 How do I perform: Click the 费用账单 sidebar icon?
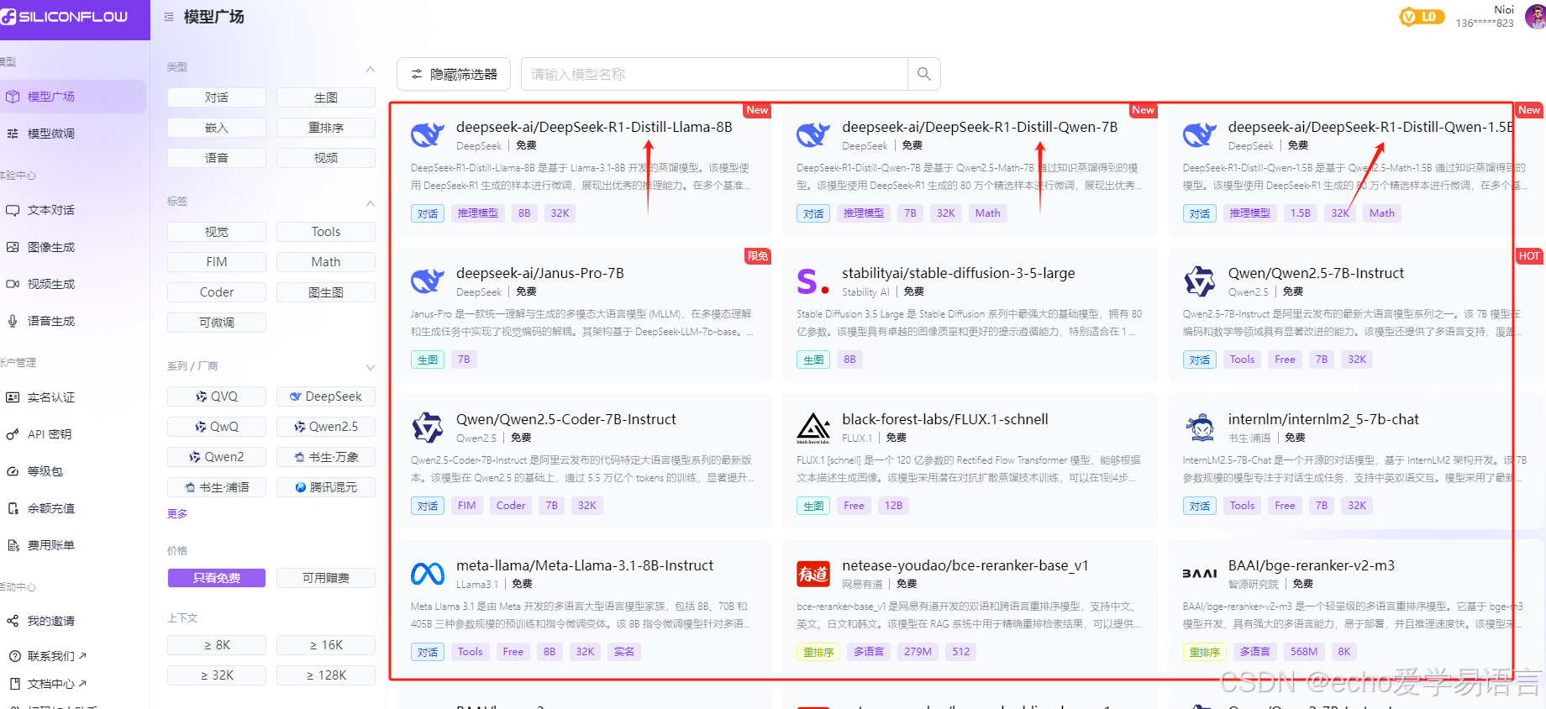(13, 545)
